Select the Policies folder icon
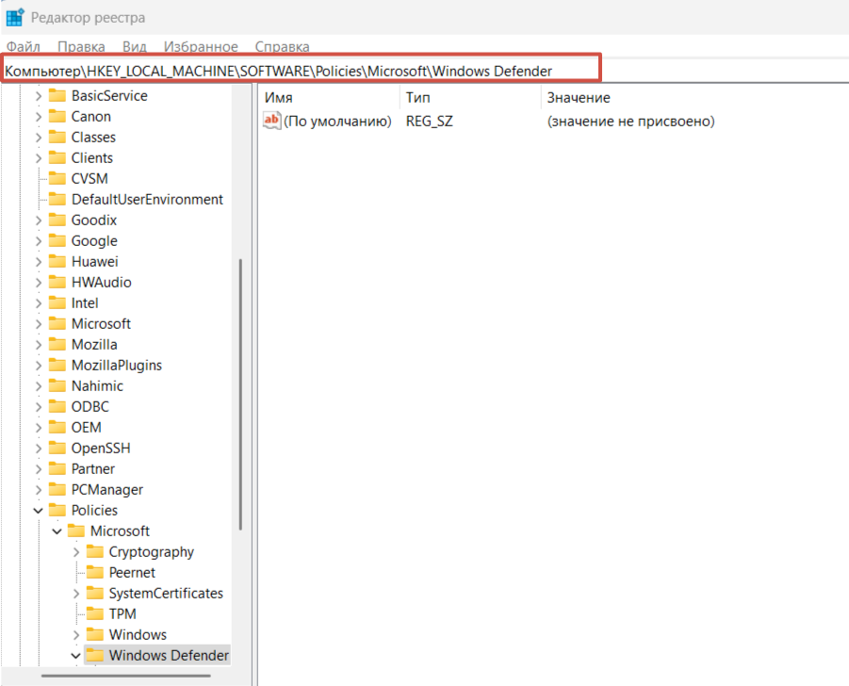Image resolution: width=849 pixels, height=686 pixels. click(x=57, y=510)
